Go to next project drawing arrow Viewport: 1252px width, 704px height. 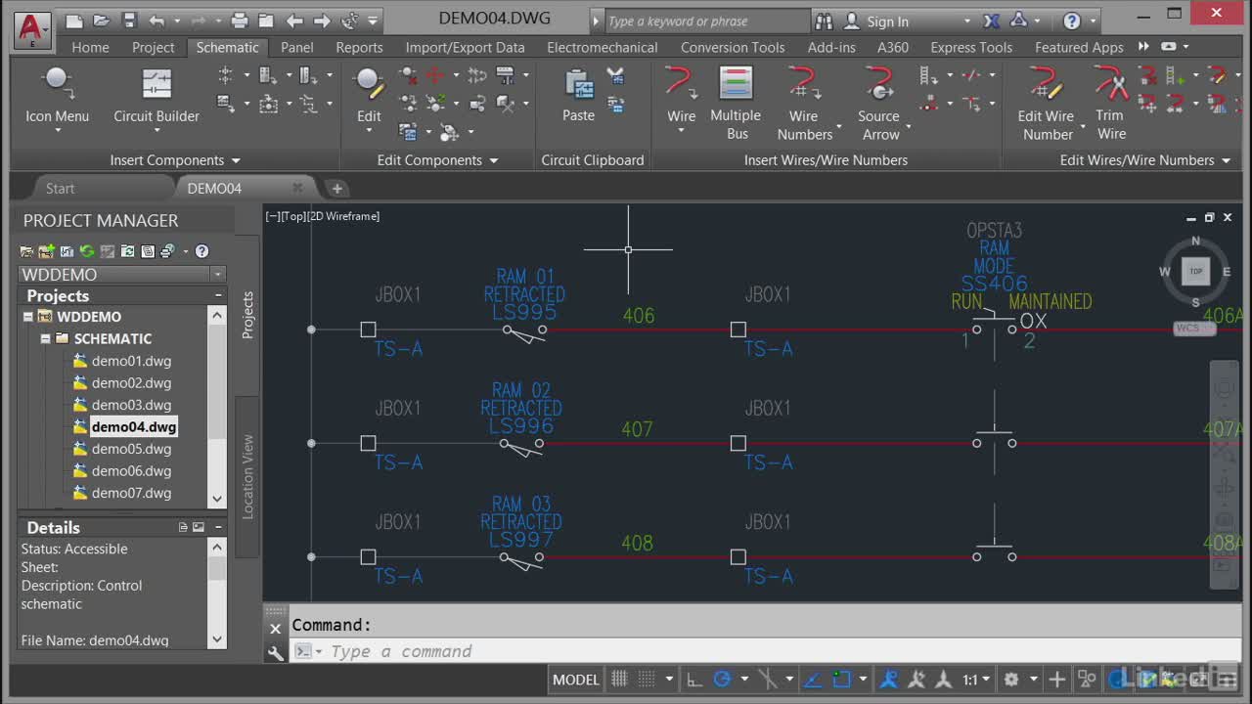[322, 21]
